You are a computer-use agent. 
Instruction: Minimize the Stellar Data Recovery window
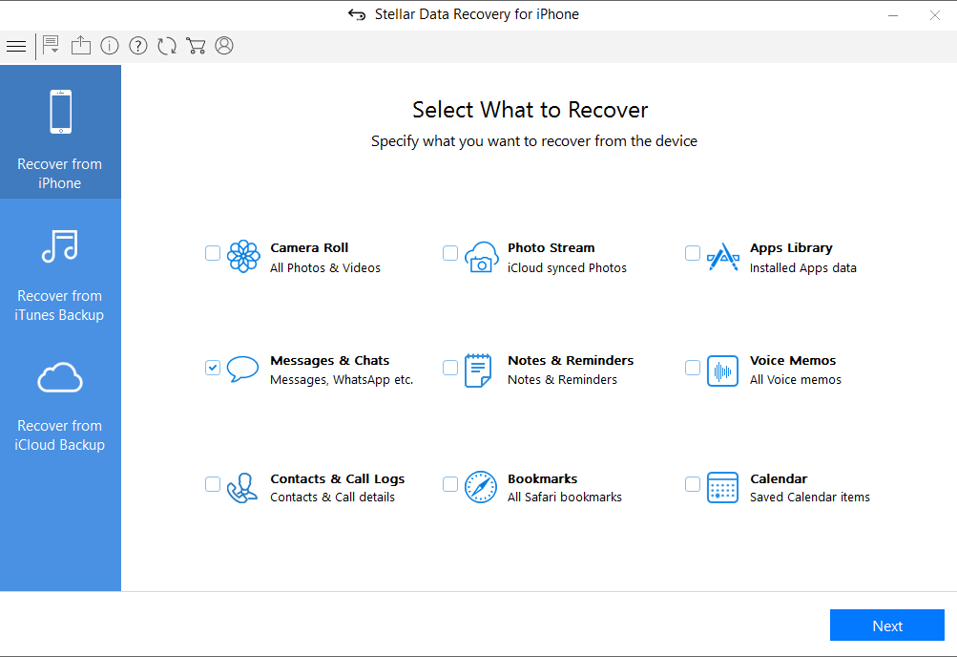tap(893, 15)
